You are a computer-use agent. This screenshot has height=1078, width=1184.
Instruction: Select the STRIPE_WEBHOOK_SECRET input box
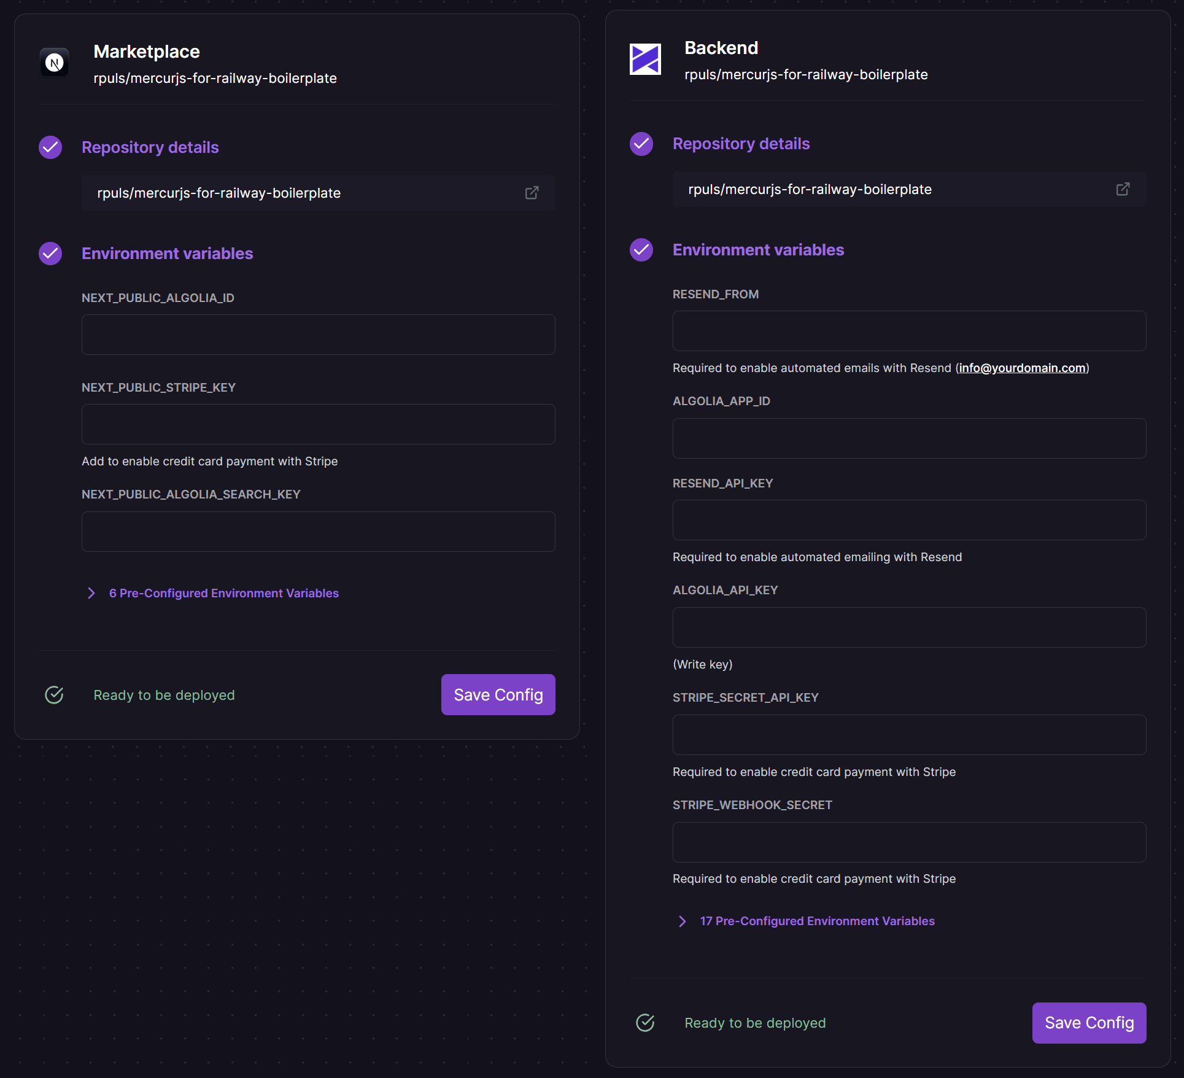pos(909,842)
